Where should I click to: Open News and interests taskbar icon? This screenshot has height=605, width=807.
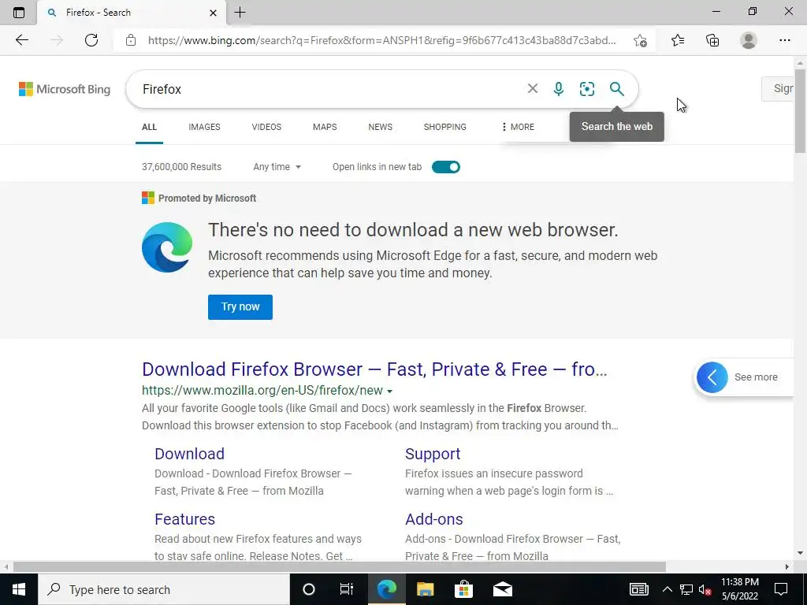point(638,589)
